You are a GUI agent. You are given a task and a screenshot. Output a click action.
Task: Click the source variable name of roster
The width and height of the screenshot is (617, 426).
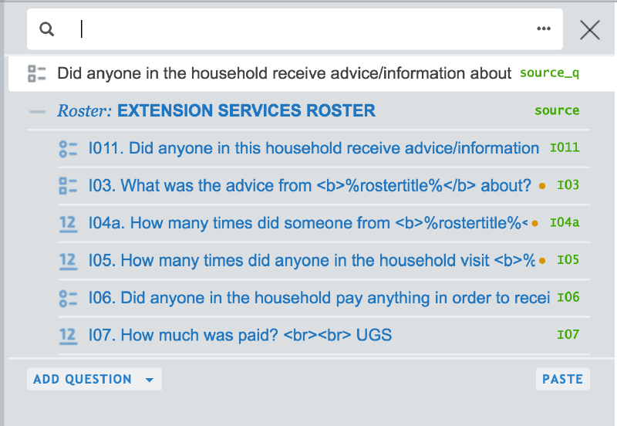(556, 111)
